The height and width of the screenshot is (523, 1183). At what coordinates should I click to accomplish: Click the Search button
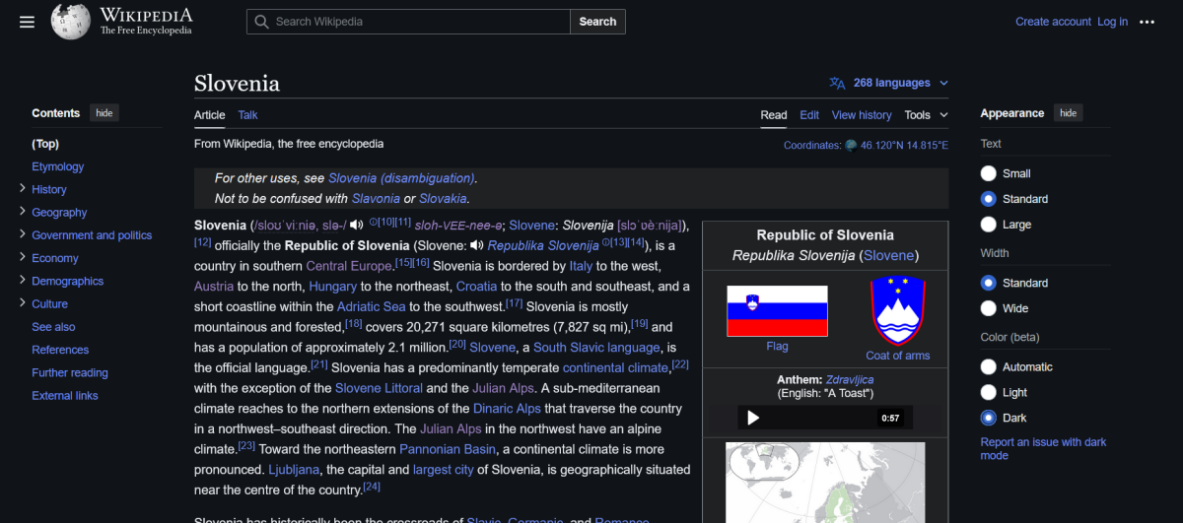(x=597, y=22)
